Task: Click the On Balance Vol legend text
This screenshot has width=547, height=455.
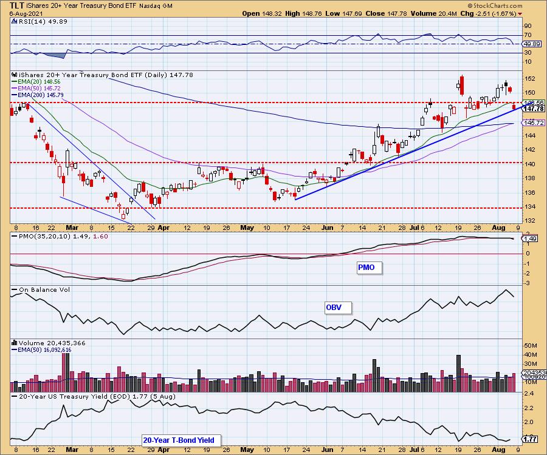Action: coord(44,289)
